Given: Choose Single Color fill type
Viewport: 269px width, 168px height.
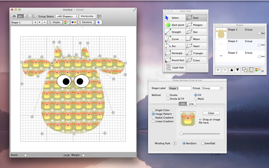Looking at the screenshot, I should tap(161, 110).
